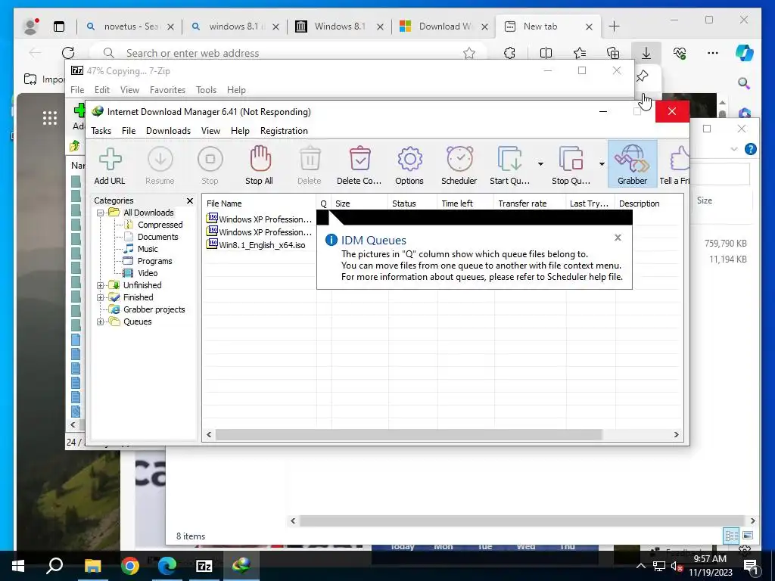Open the Downloads menu in IDM
The height and width of the screenshot is (581, 775).
[x=168, y=131]
